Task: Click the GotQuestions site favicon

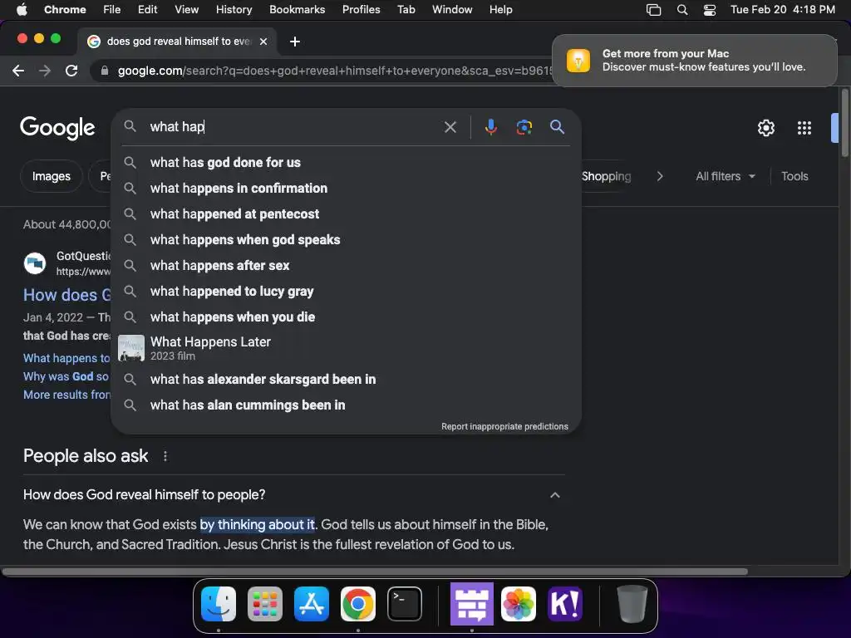Action: click(35, 263)
